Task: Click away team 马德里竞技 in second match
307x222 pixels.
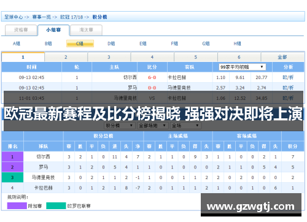Action: 179,88
